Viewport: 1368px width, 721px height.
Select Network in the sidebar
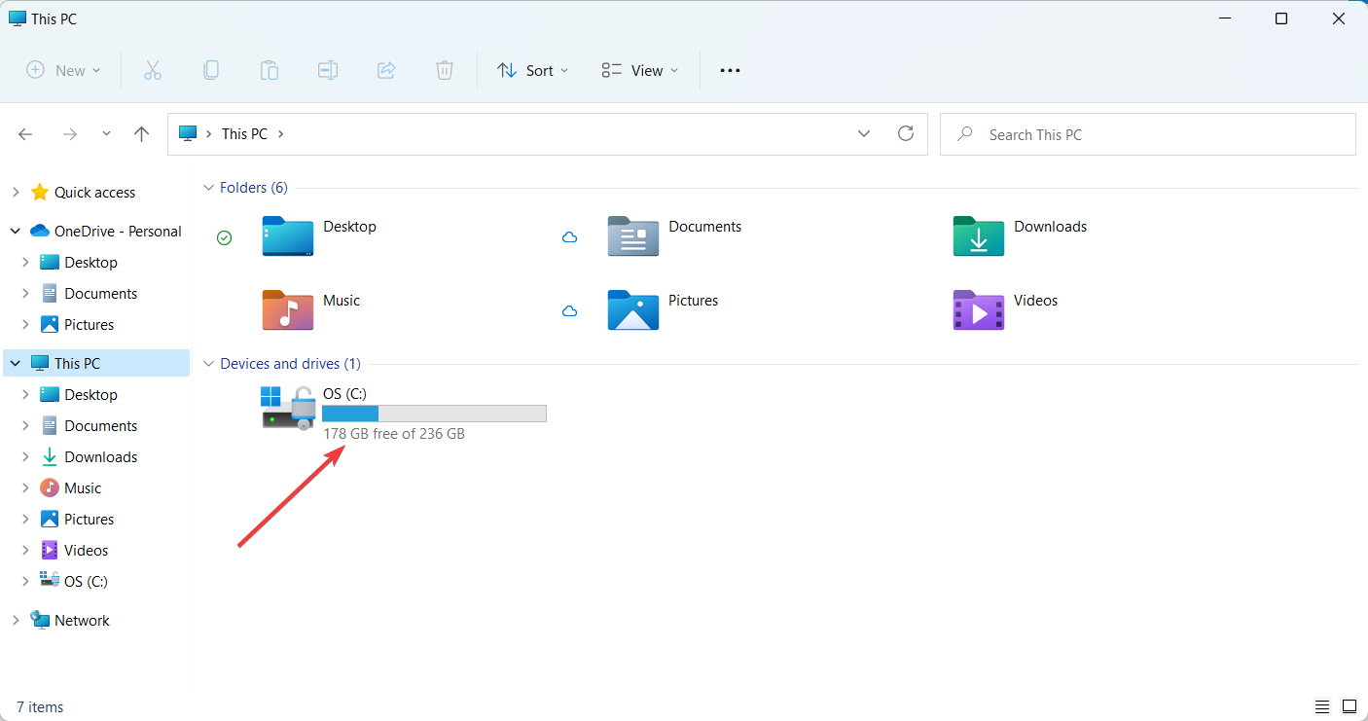tap(83, 620)
